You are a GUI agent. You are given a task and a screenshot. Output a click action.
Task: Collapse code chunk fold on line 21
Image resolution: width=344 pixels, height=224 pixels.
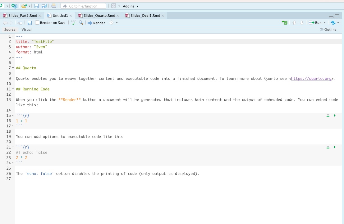(13, 147)
